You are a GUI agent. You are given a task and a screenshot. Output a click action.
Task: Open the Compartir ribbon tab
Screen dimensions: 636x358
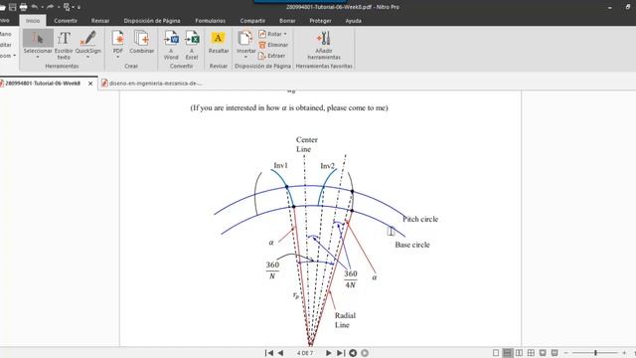click(x=252, y=21)
